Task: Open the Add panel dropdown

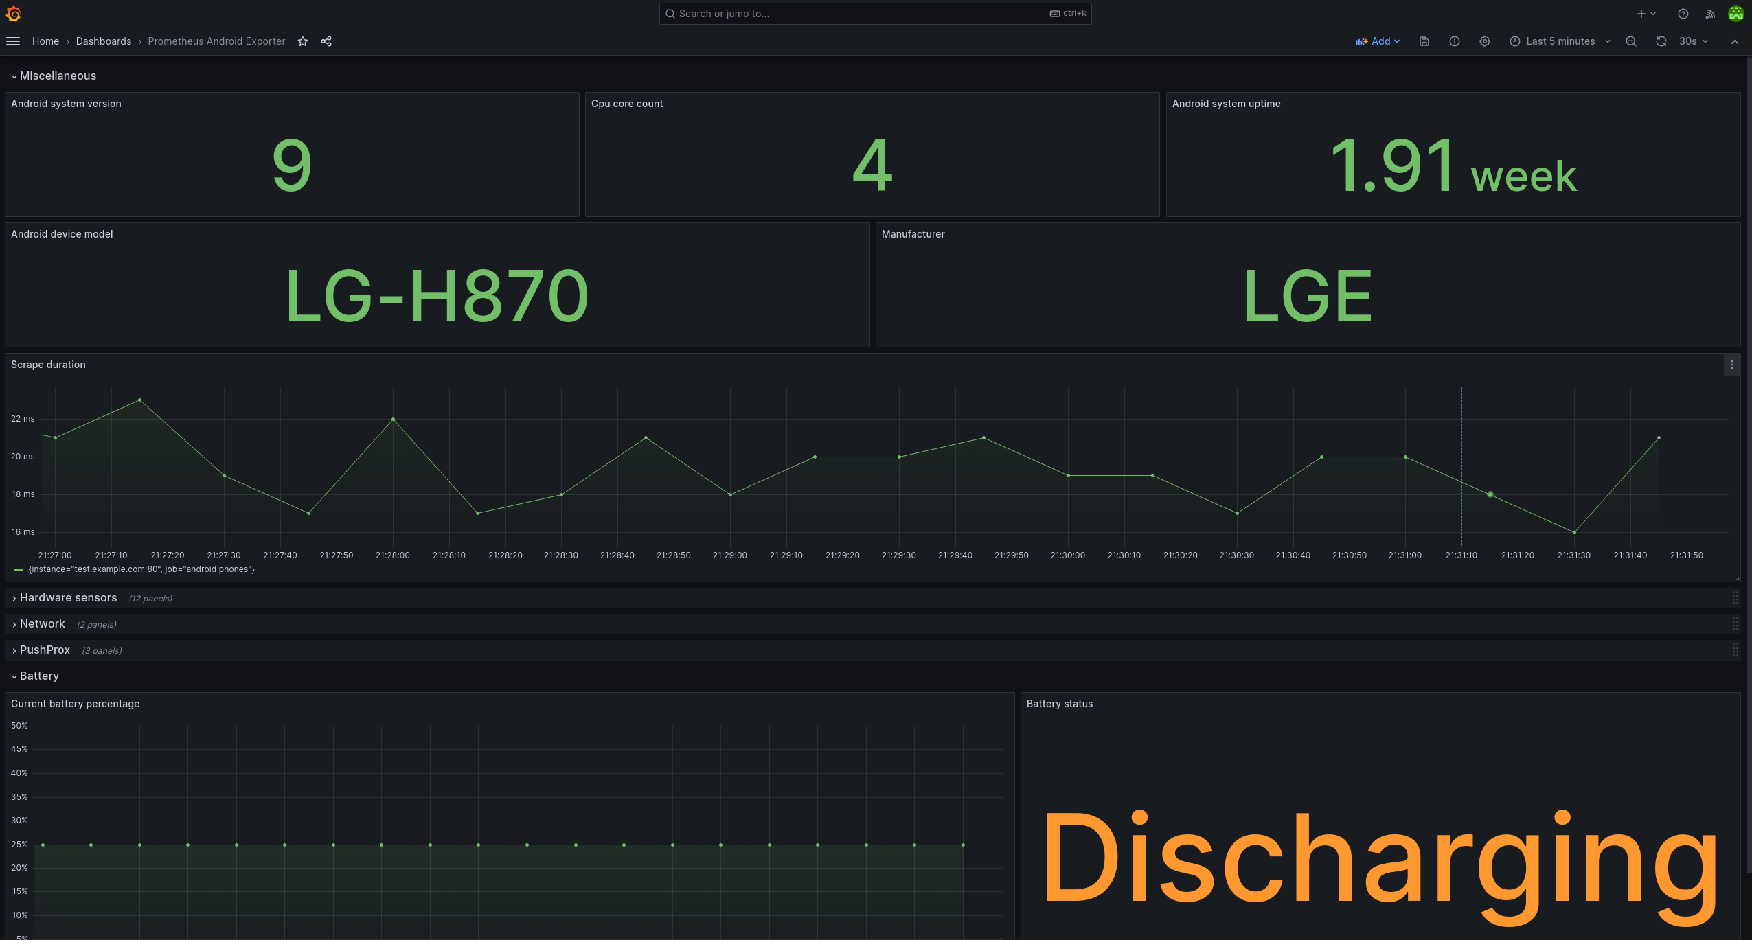Action: tap(1378, 41)
